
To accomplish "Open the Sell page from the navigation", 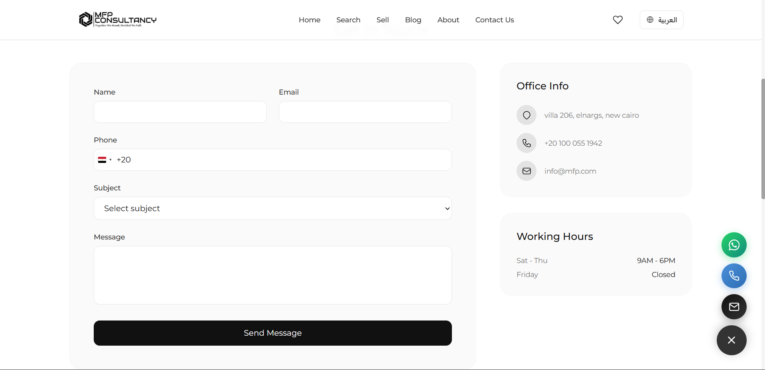I will coord(382,20).
